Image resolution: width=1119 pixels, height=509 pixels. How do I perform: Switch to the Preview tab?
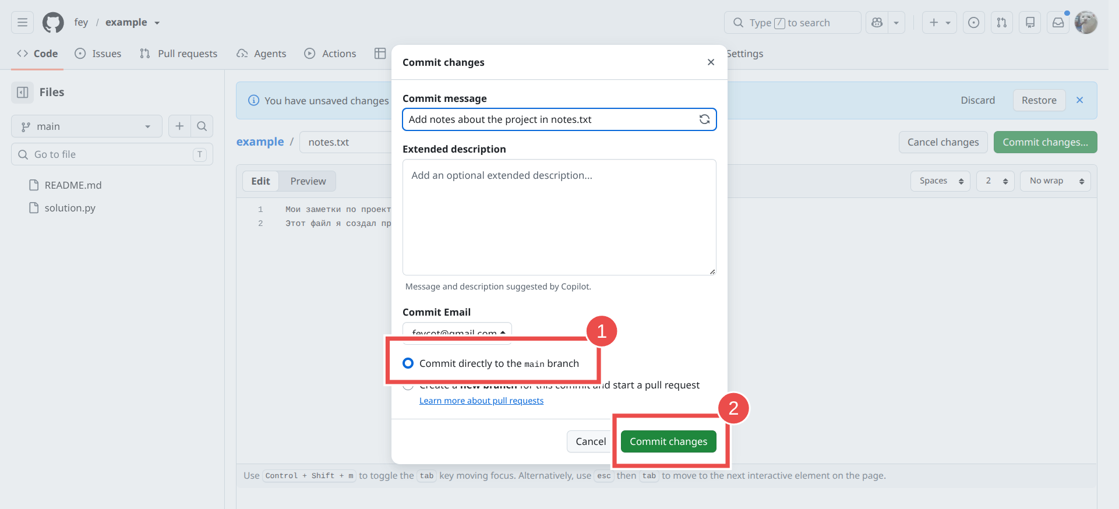click(308, 181)
